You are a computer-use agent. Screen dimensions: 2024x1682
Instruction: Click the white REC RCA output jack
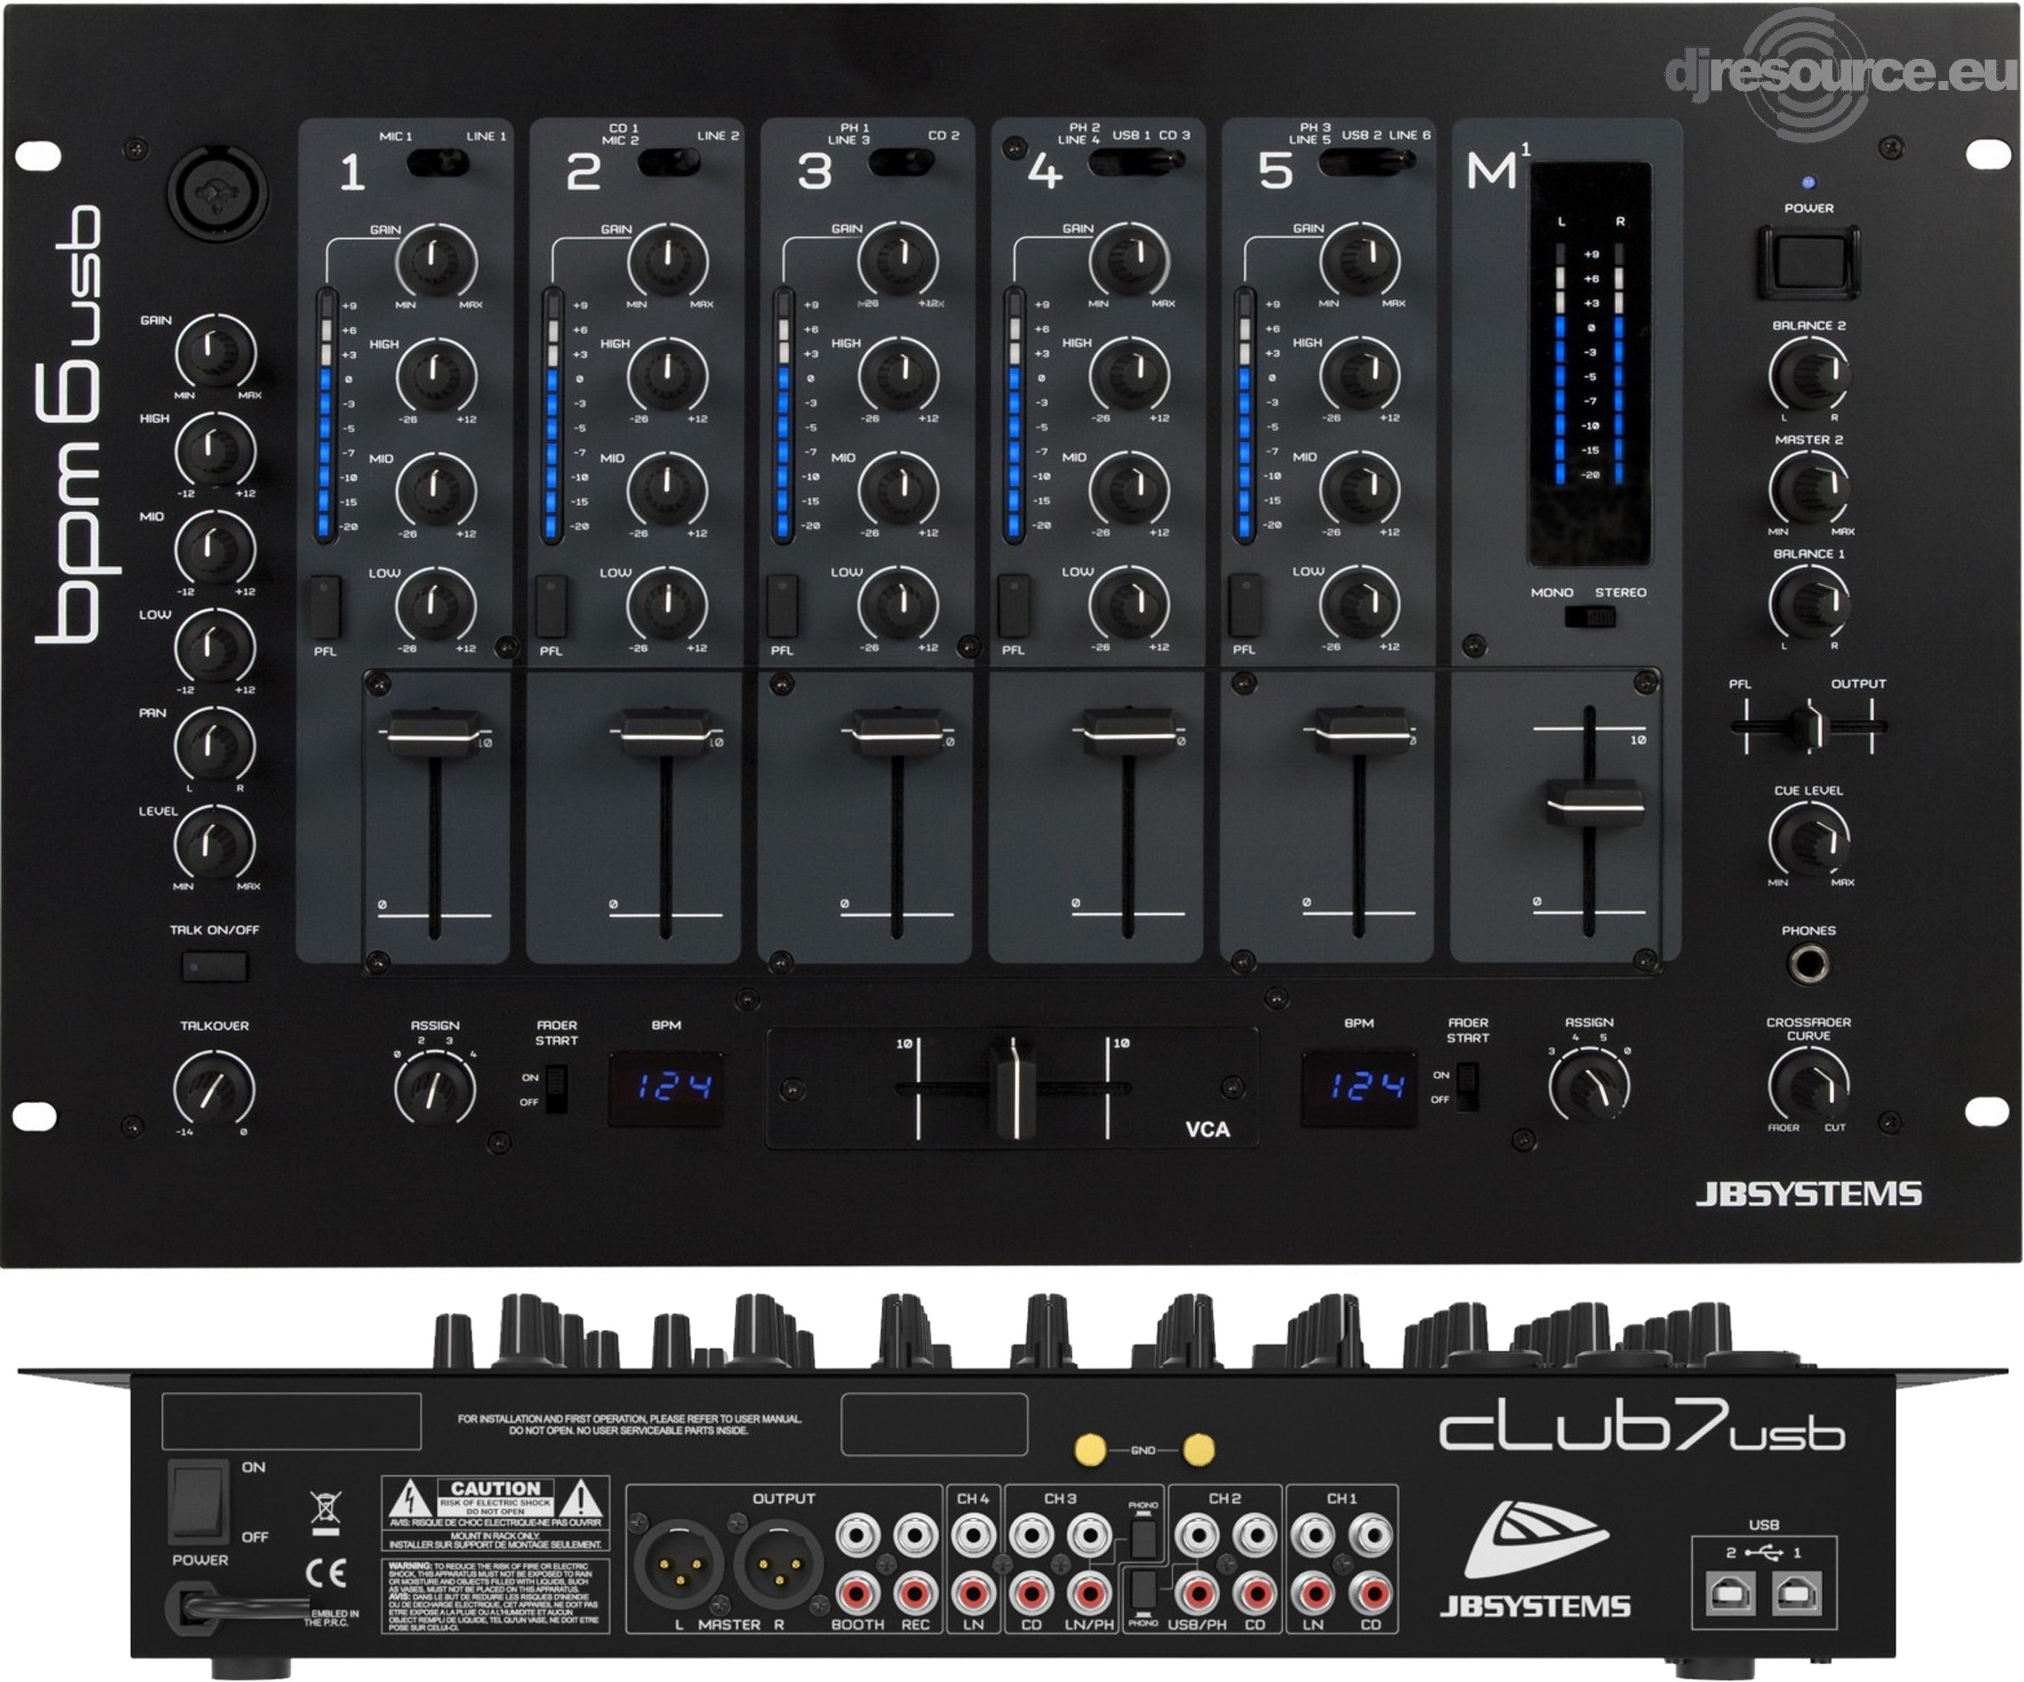pyautogui.click(x=914, y=1536)
